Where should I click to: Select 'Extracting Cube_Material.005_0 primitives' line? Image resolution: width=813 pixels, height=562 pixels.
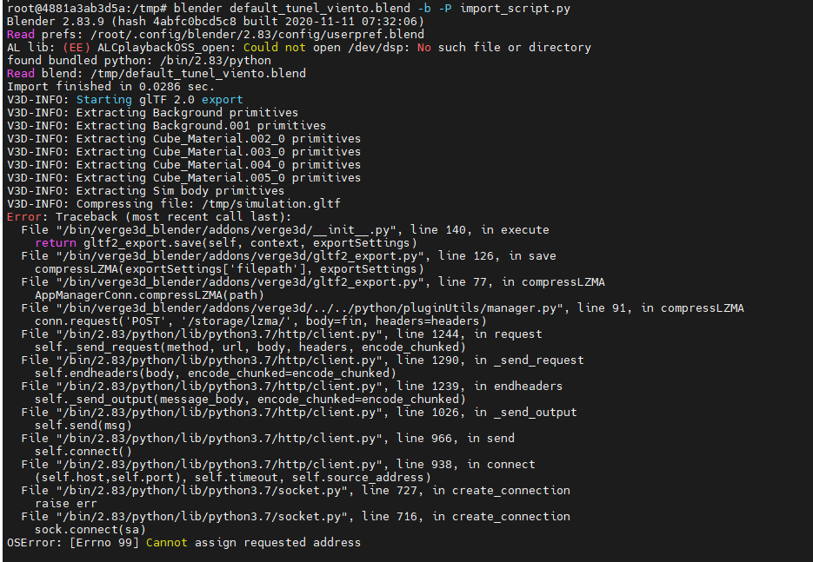(x=183, y=178)
